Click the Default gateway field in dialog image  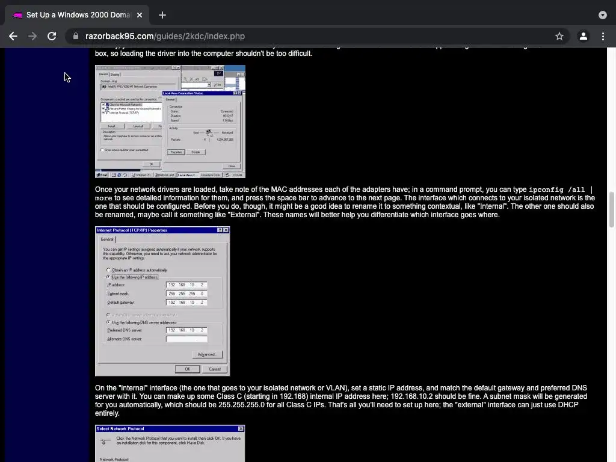coord(186,302)
